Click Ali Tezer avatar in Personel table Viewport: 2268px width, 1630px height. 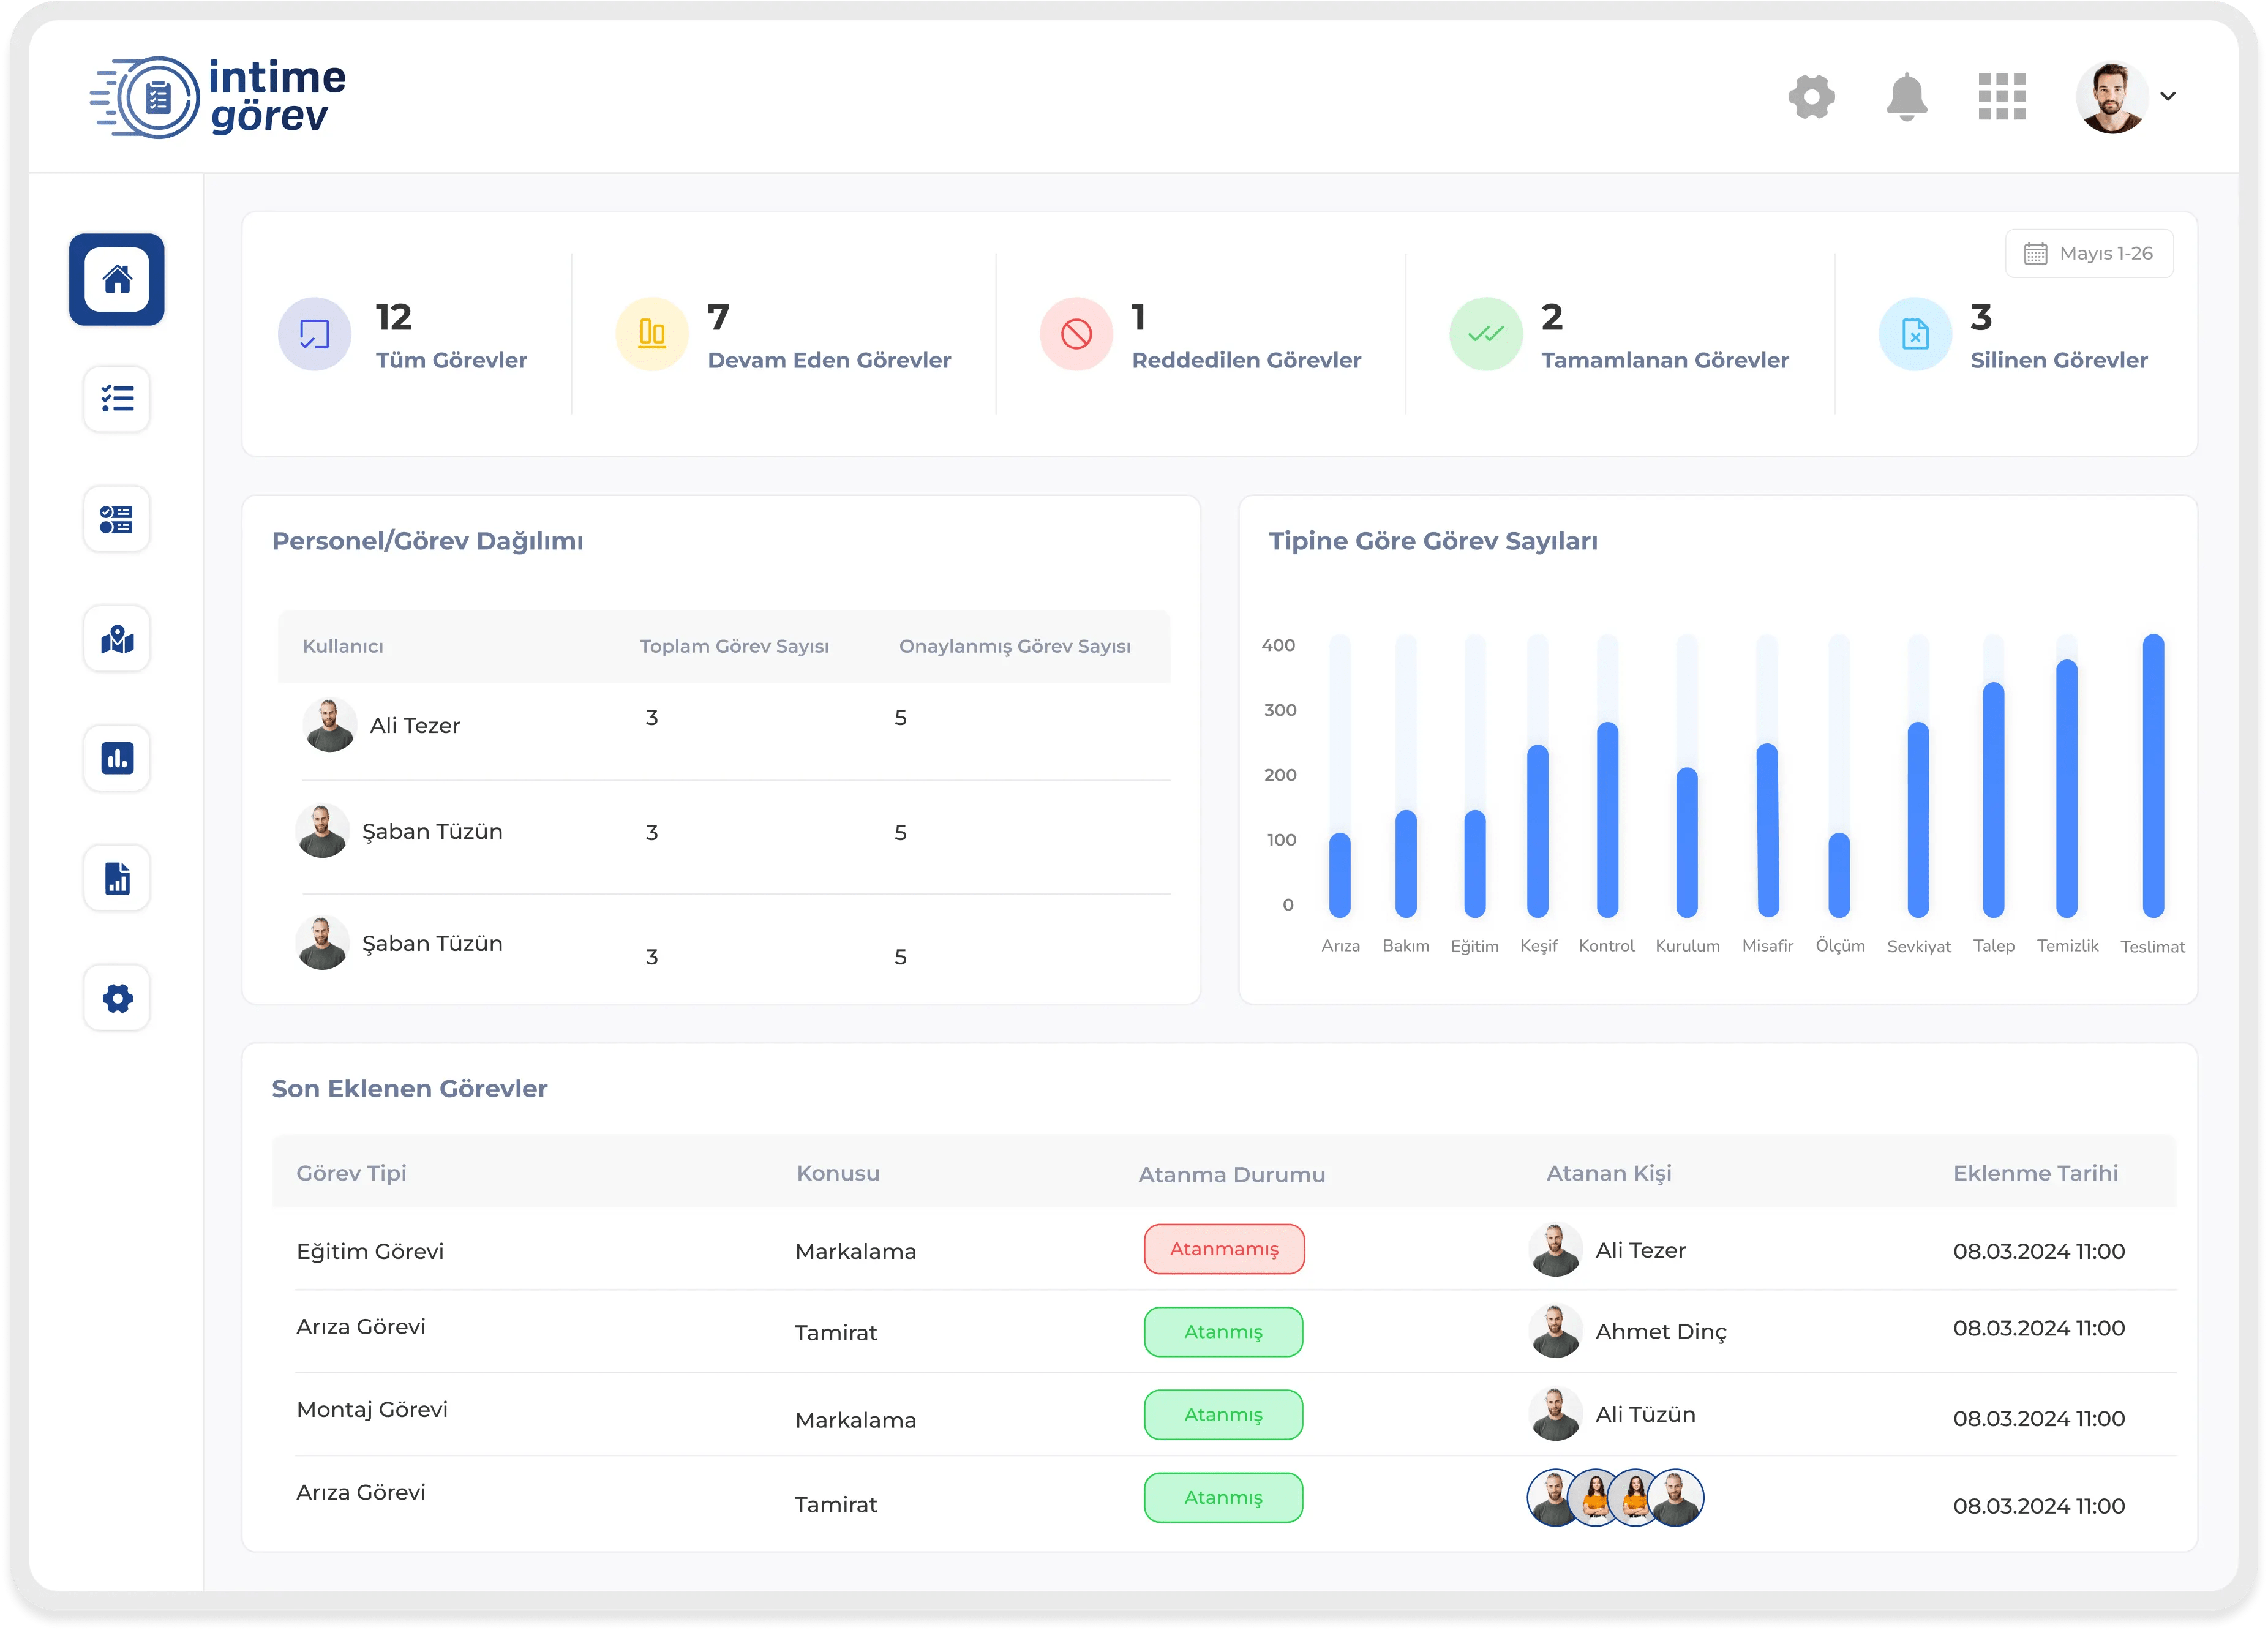click(330, 725)
